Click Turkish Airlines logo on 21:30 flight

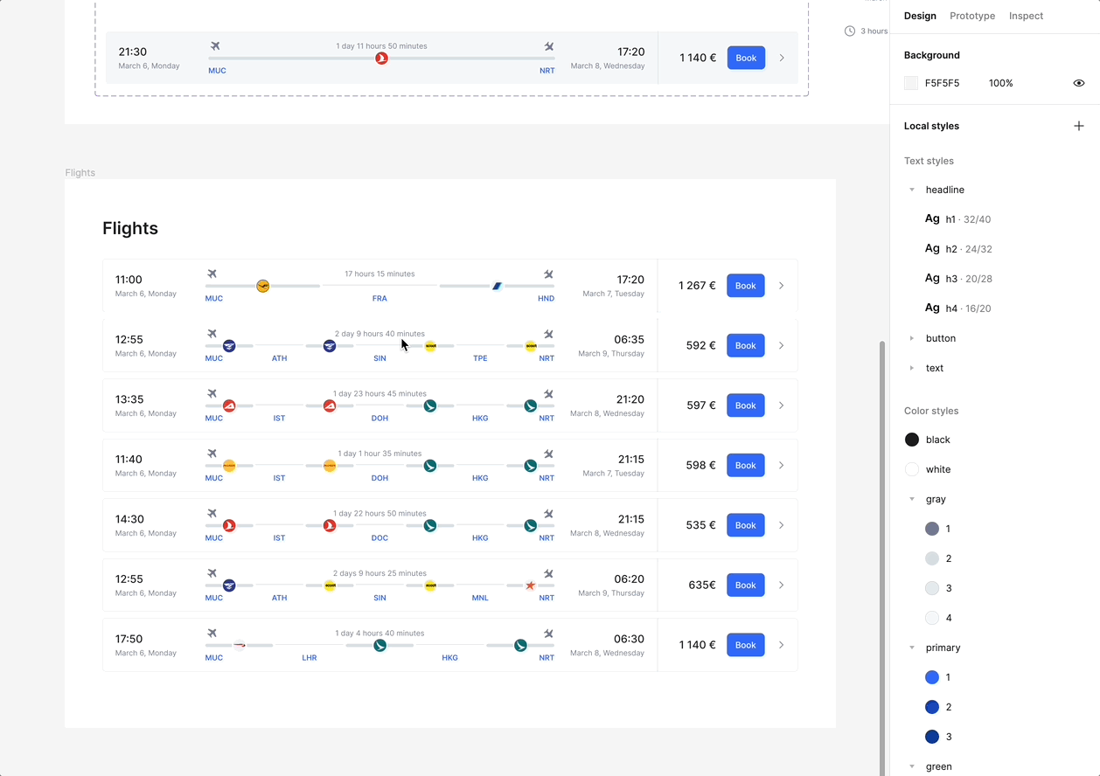pos(381,59)
